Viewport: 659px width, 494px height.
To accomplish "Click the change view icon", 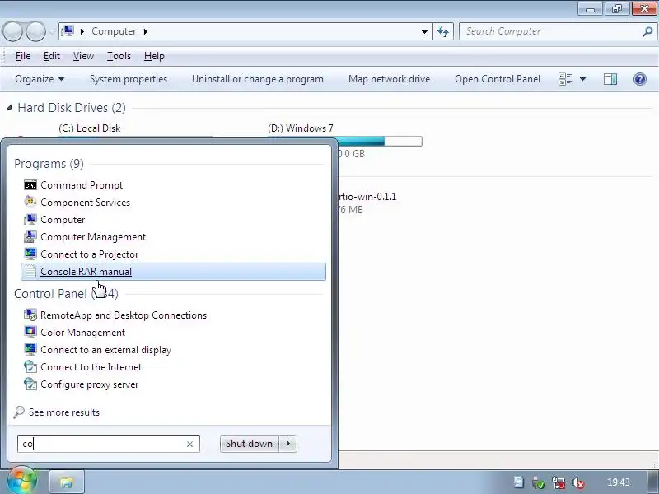I will coord(565,79).
